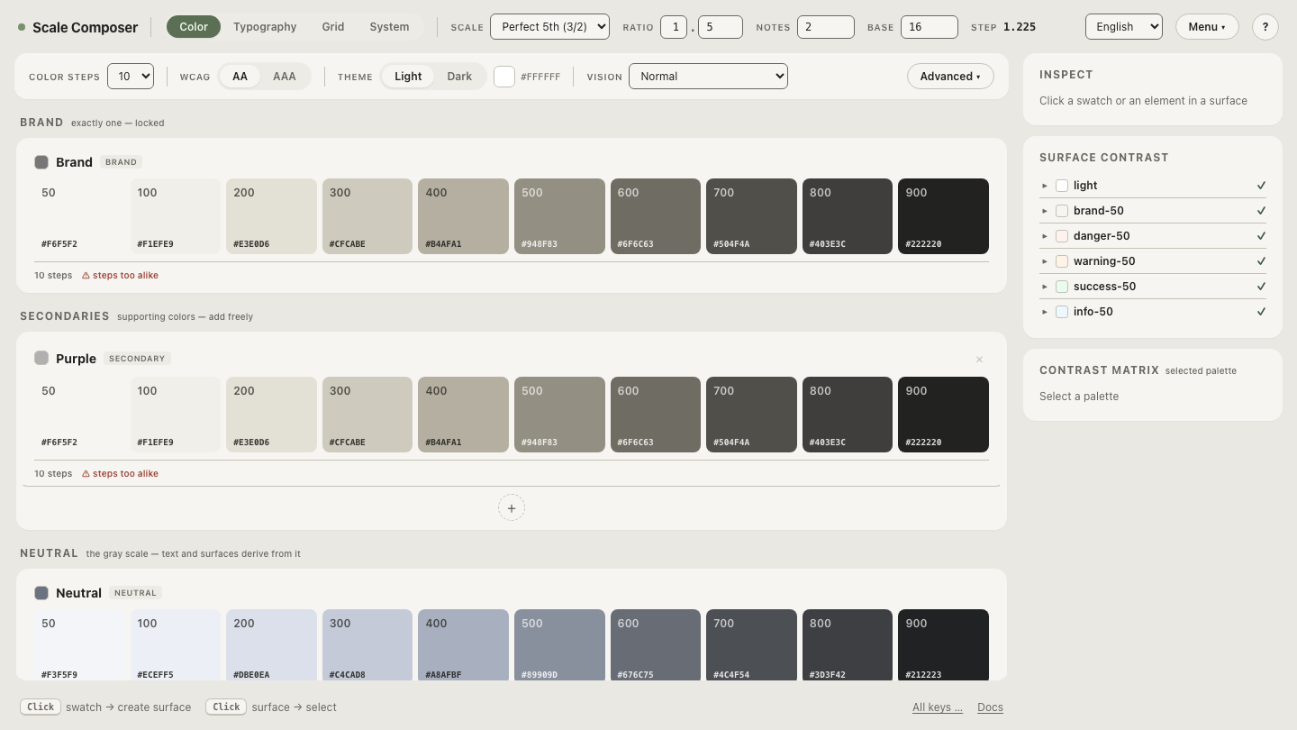
Task: Switch to the Grid tab
Action: tap(333, 27)
